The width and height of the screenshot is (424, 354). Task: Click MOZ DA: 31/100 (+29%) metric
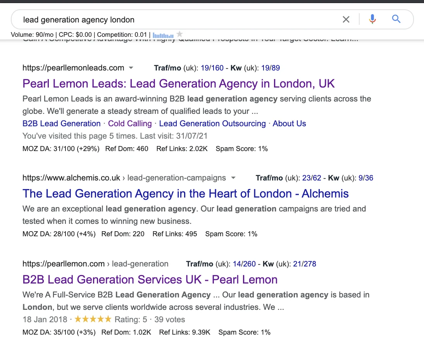[61, 149]
